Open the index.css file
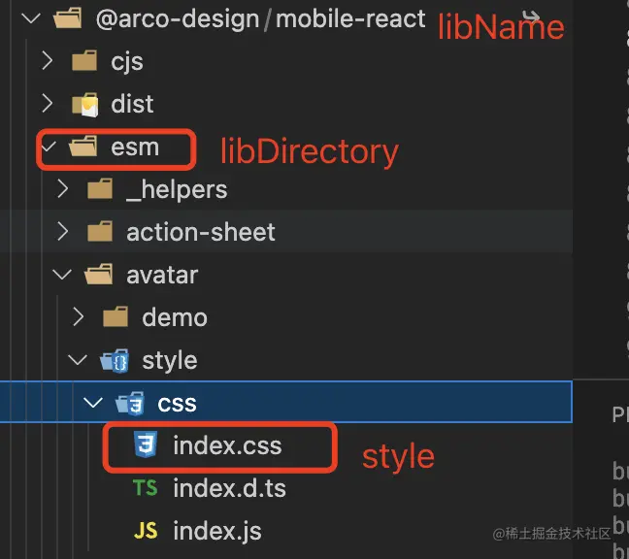 227,445
